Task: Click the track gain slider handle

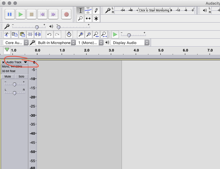Action: (x=15, y=84)
